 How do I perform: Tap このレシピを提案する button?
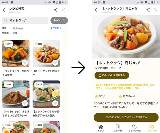point(112,75)
